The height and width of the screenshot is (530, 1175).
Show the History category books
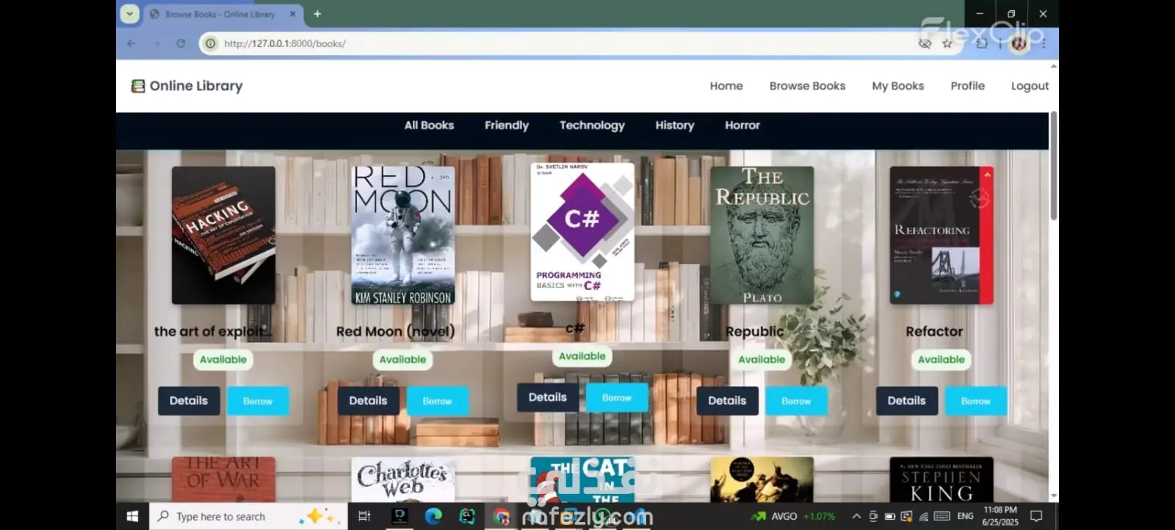675,126
